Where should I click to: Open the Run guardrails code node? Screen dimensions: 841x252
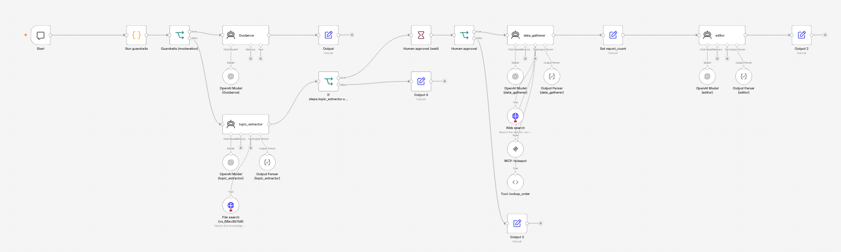[x=136, y=35]
